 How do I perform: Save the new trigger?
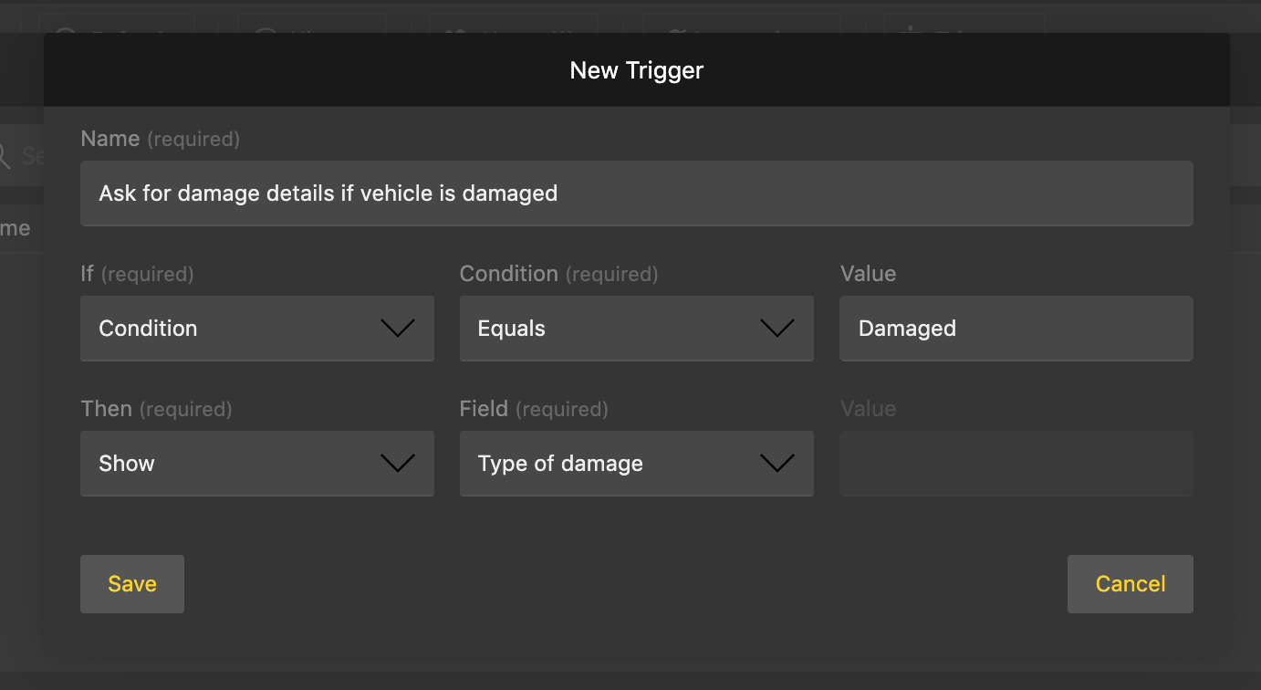(x=132, y=584)
